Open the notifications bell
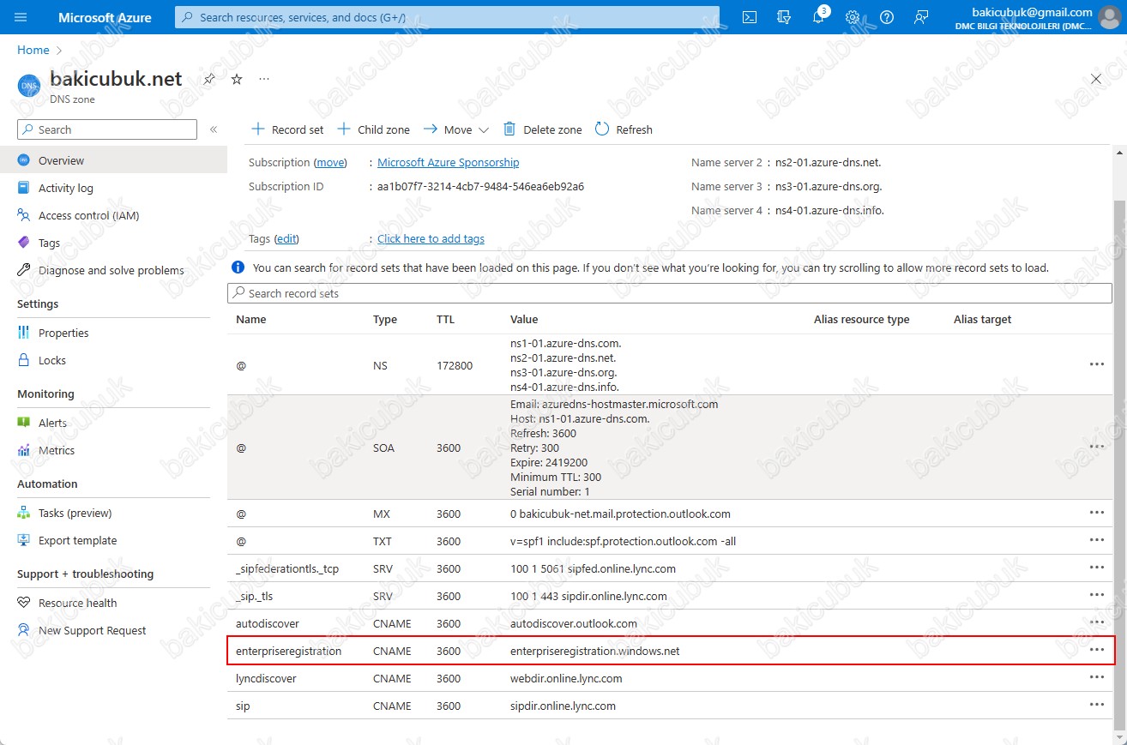 [x=818, y=17]
